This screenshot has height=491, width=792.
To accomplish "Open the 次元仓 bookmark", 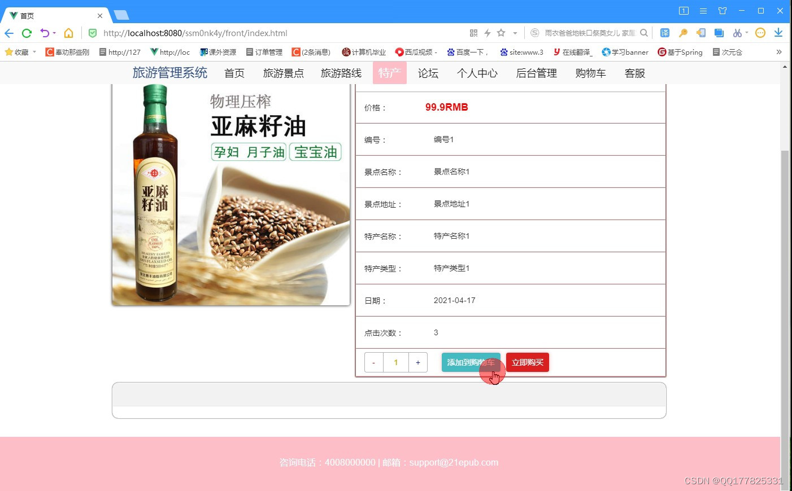I will pos(727,52).
